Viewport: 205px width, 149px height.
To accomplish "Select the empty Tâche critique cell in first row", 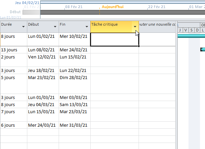I will tap(115, 39).
